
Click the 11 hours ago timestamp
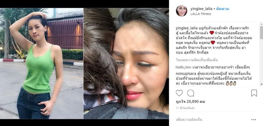point(185,108)
